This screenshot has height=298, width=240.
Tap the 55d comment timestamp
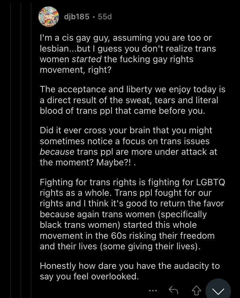[105, 17]
